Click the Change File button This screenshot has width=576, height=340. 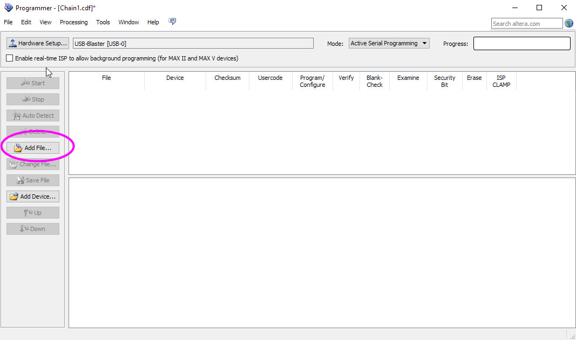pos(33,164)
